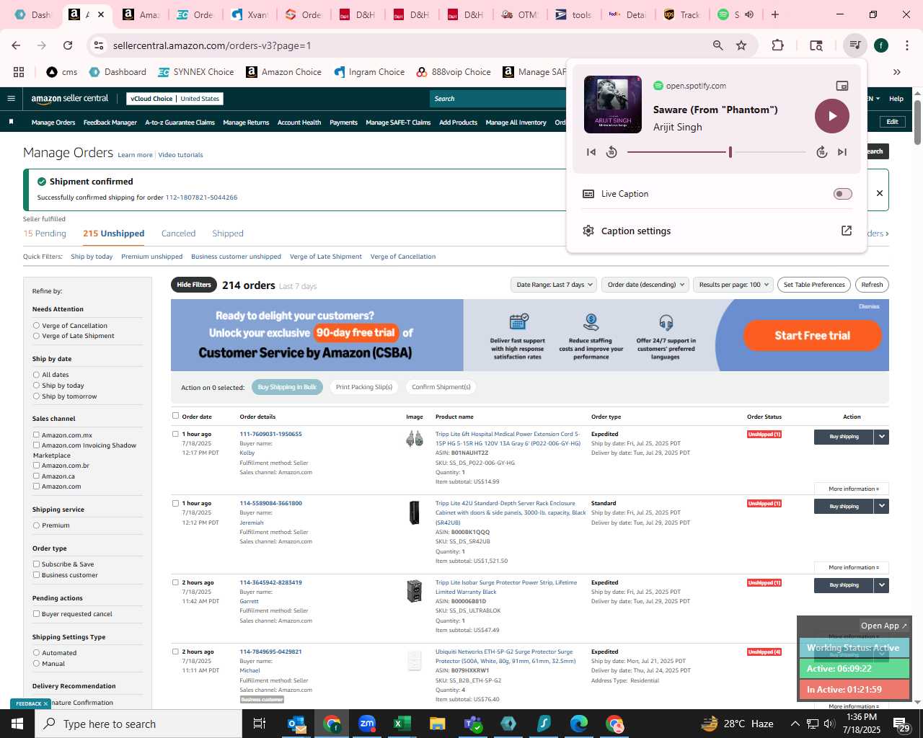
Task: Open the Ingram Choice bookmark
Action: (x=369, y=72)
